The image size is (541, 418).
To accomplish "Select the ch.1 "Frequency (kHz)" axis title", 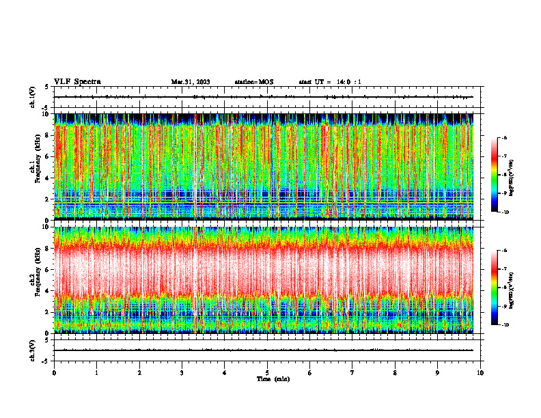I will [38, 157].
